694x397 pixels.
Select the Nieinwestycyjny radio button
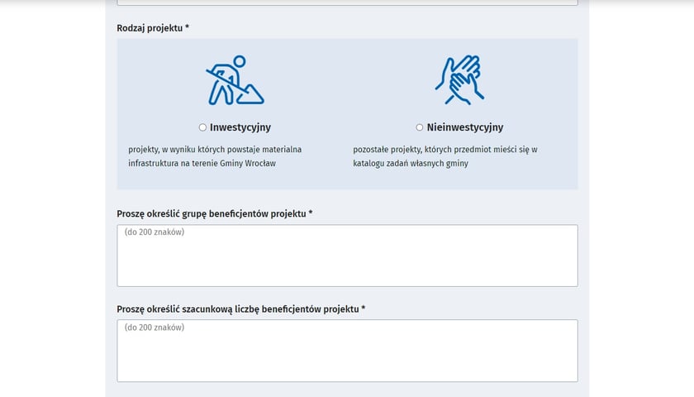[x=420, y=127]
